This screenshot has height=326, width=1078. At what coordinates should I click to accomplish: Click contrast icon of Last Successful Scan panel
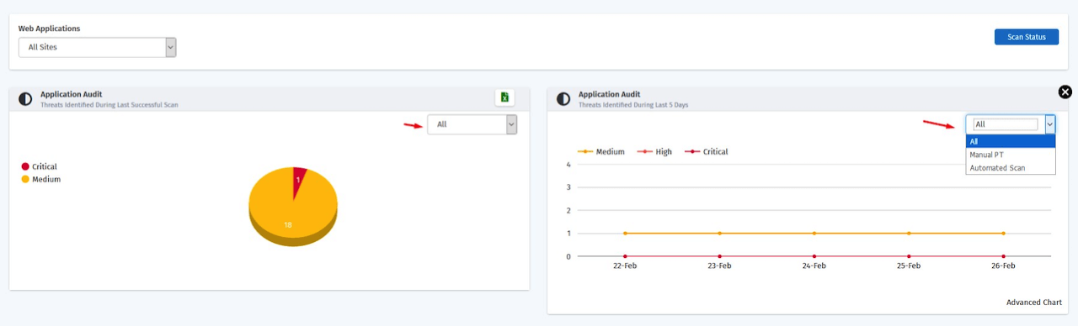coord(25,99)
